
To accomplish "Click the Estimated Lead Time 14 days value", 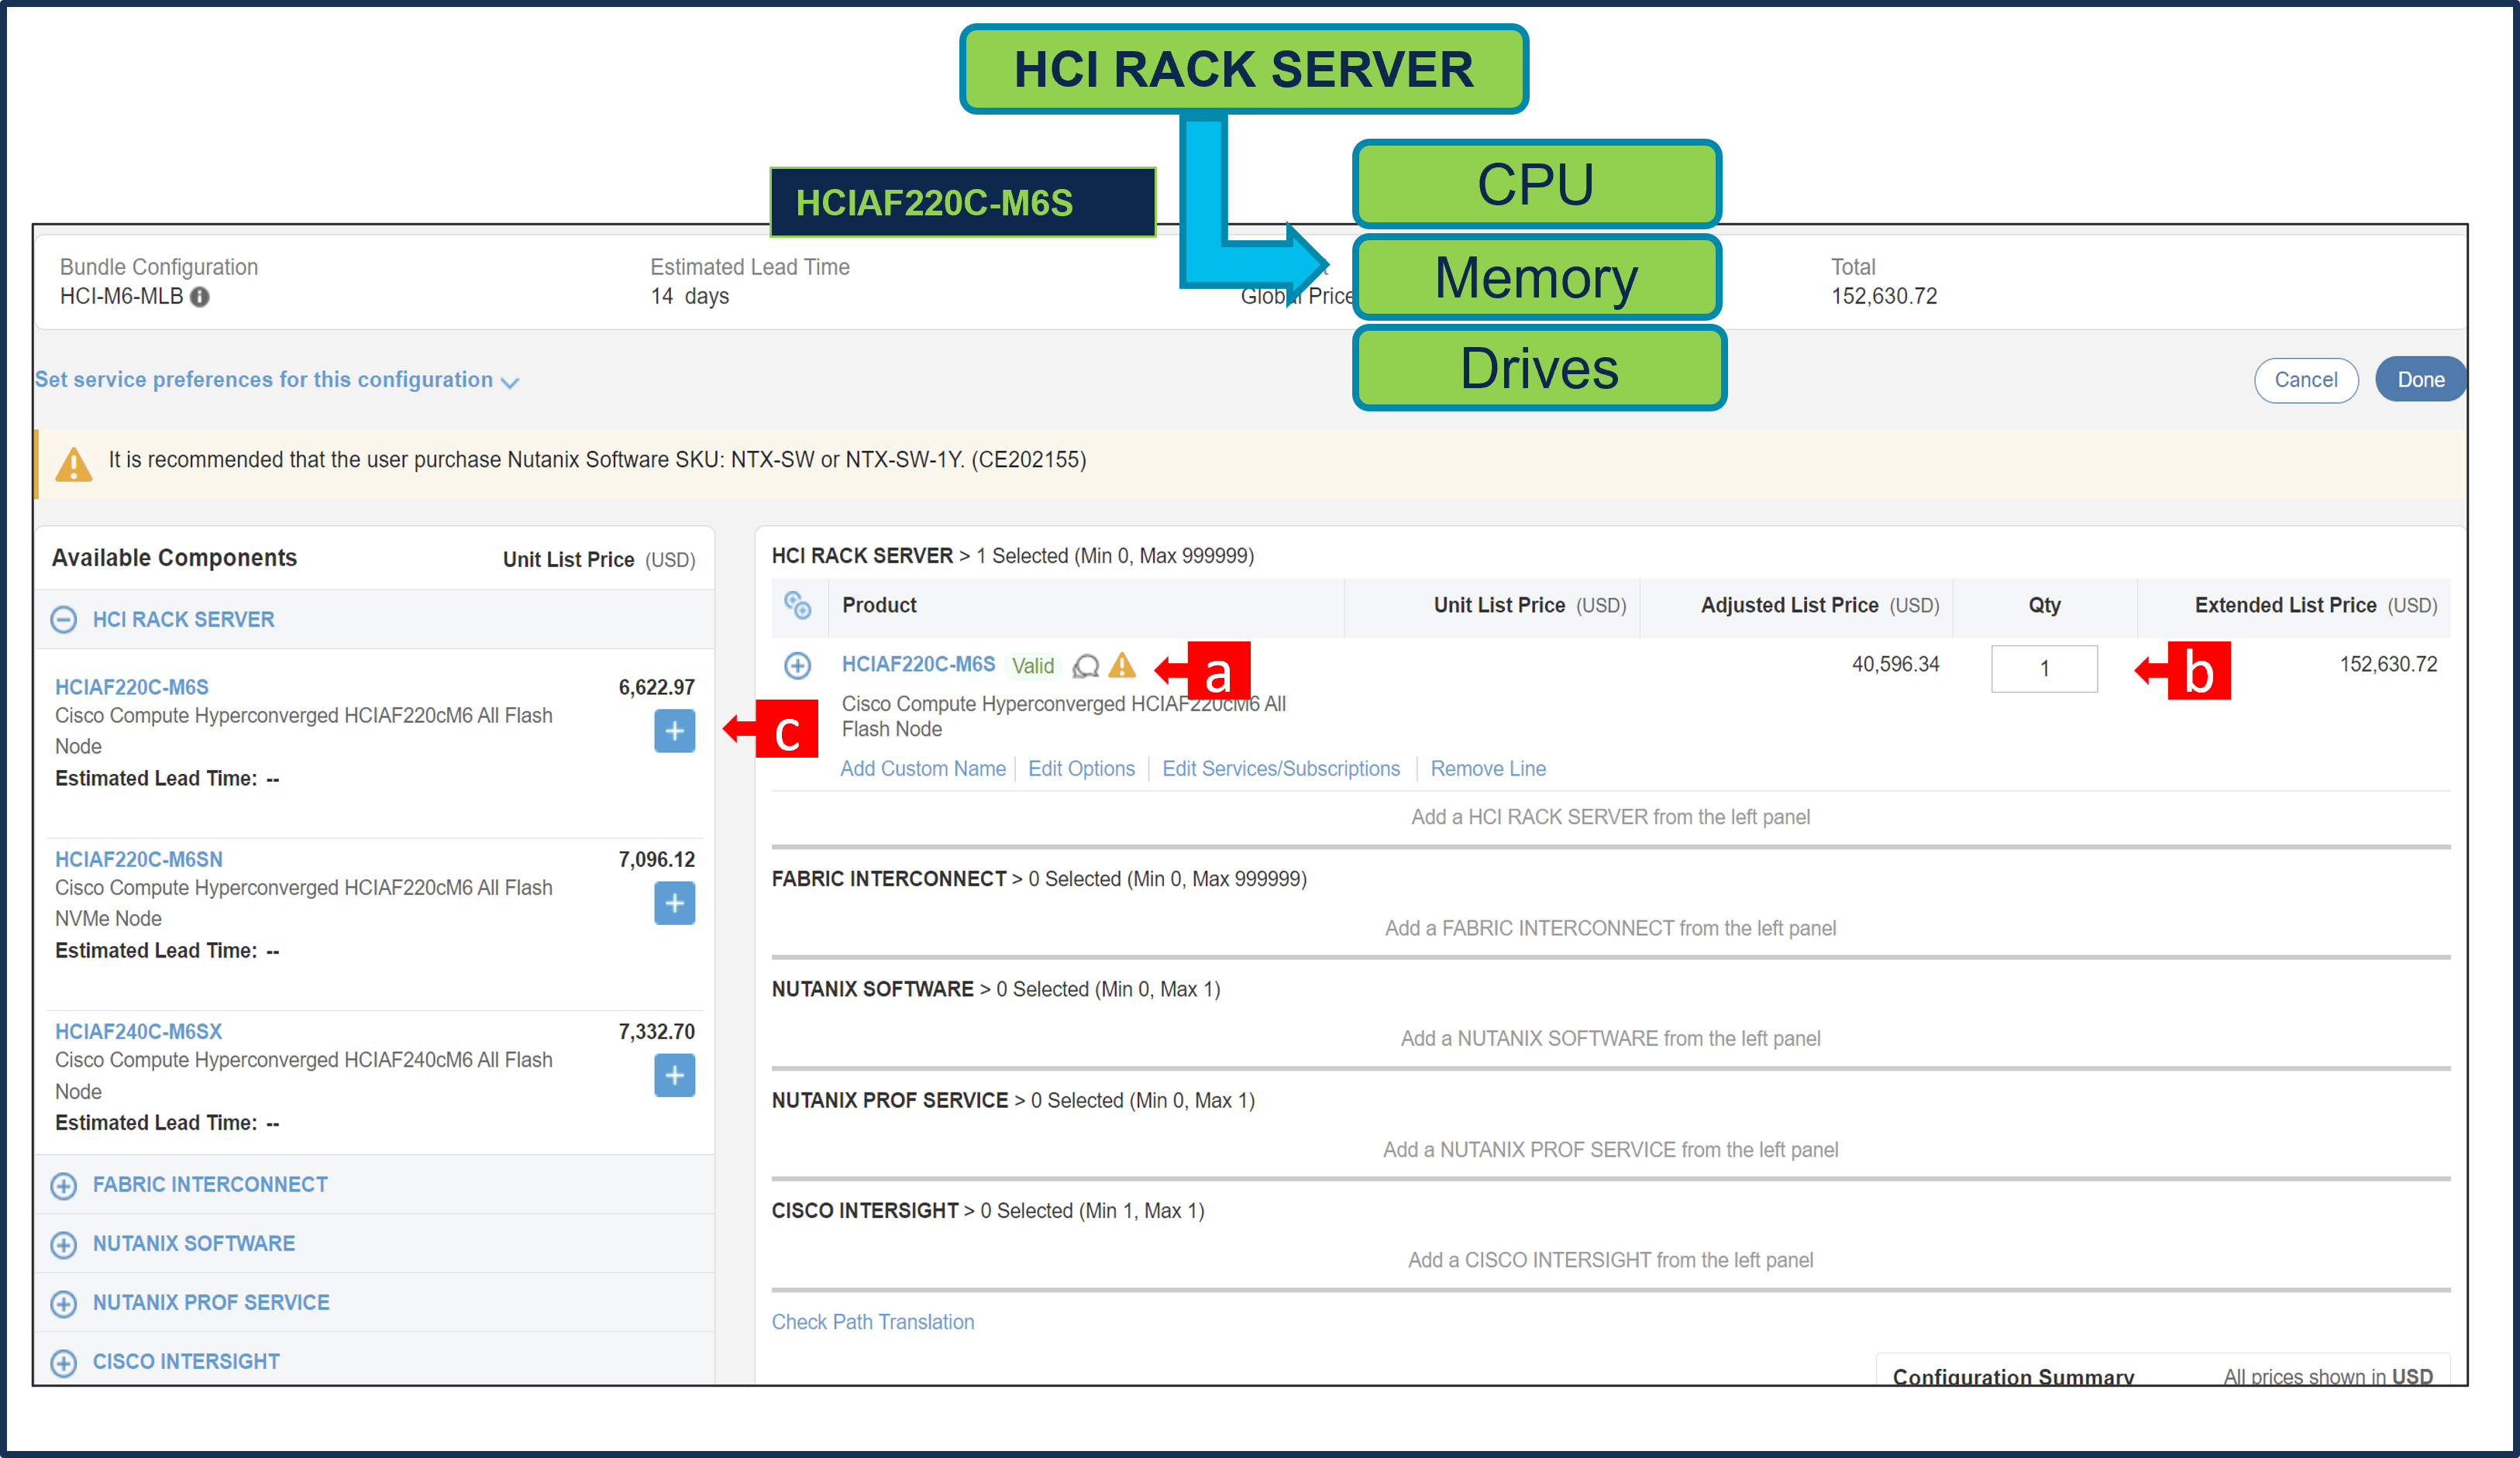I will (690, 297).
